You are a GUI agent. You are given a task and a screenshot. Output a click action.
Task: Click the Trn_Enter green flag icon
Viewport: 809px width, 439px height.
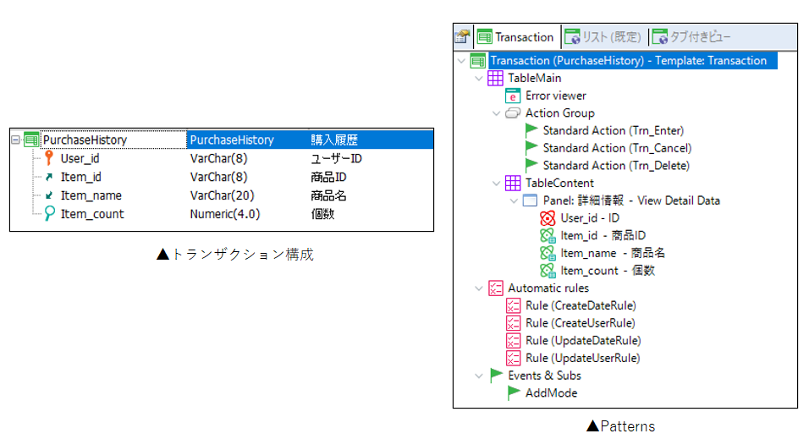coord(531,130)
